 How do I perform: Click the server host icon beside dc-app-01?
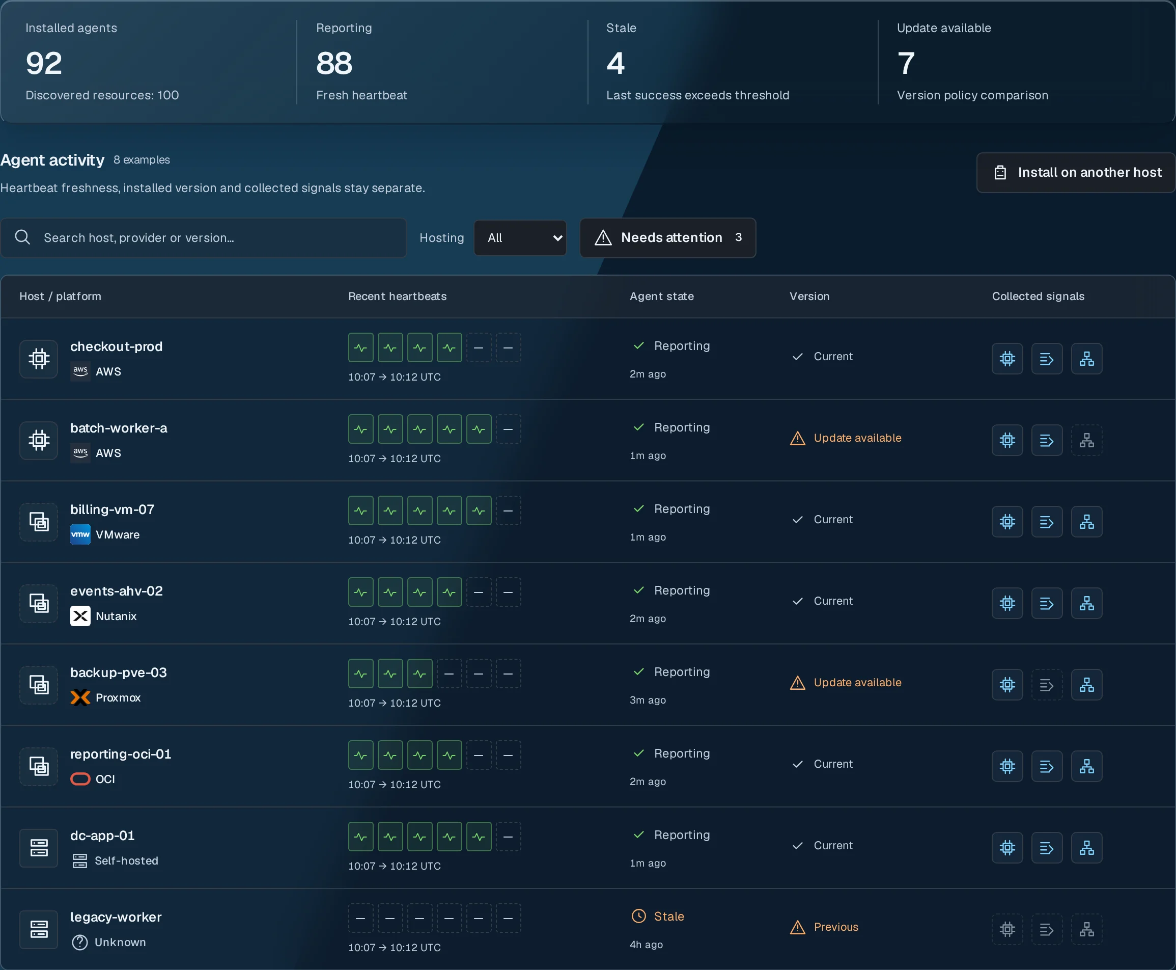click(39, 848)
